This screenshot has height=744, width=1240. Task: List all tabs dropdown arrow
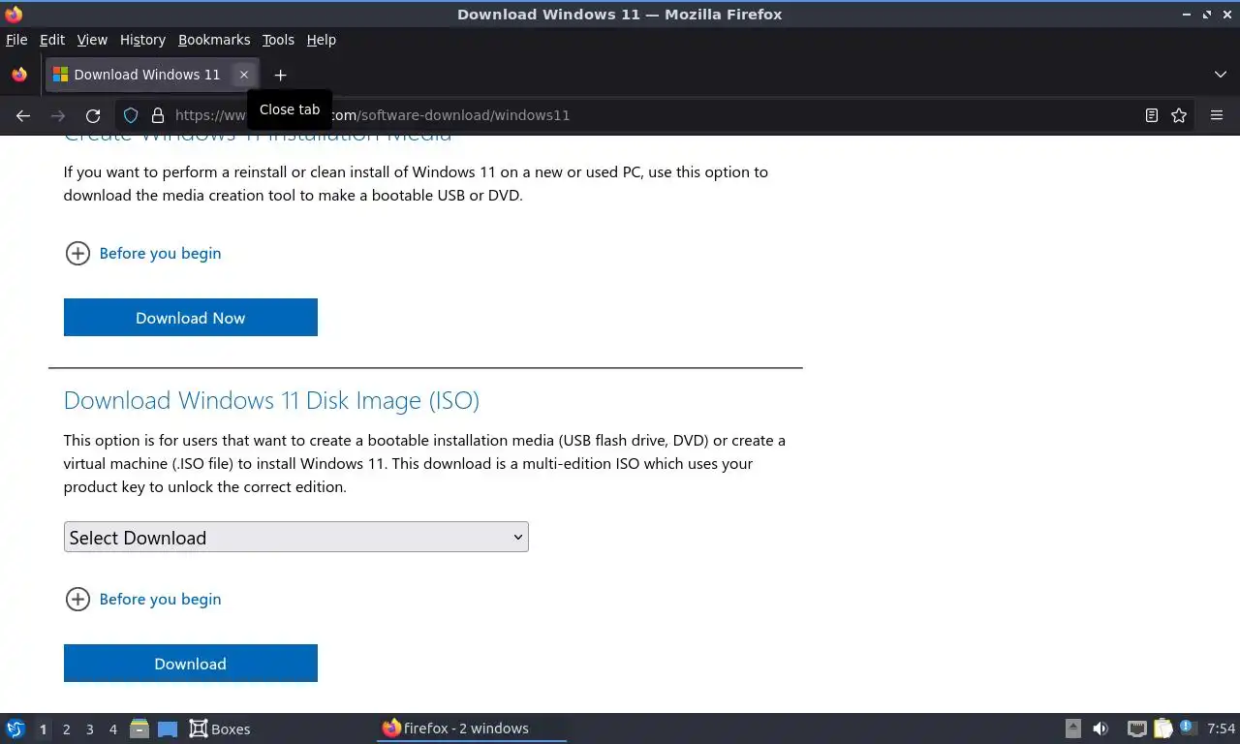1221,75
